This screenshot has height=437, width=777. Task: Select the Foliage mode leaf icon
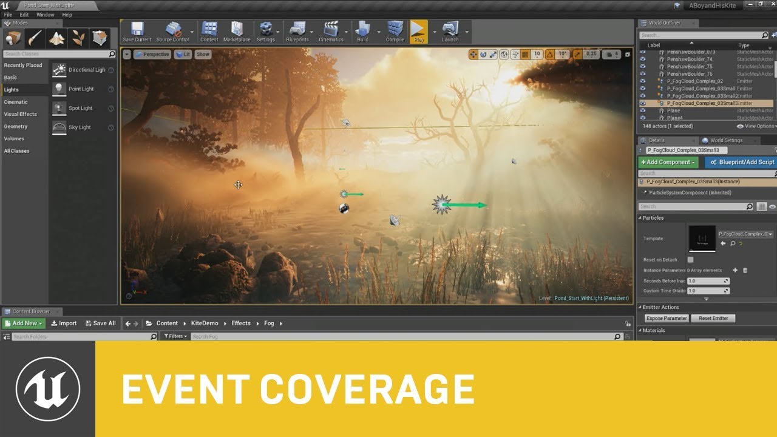[x=79, y=38]
